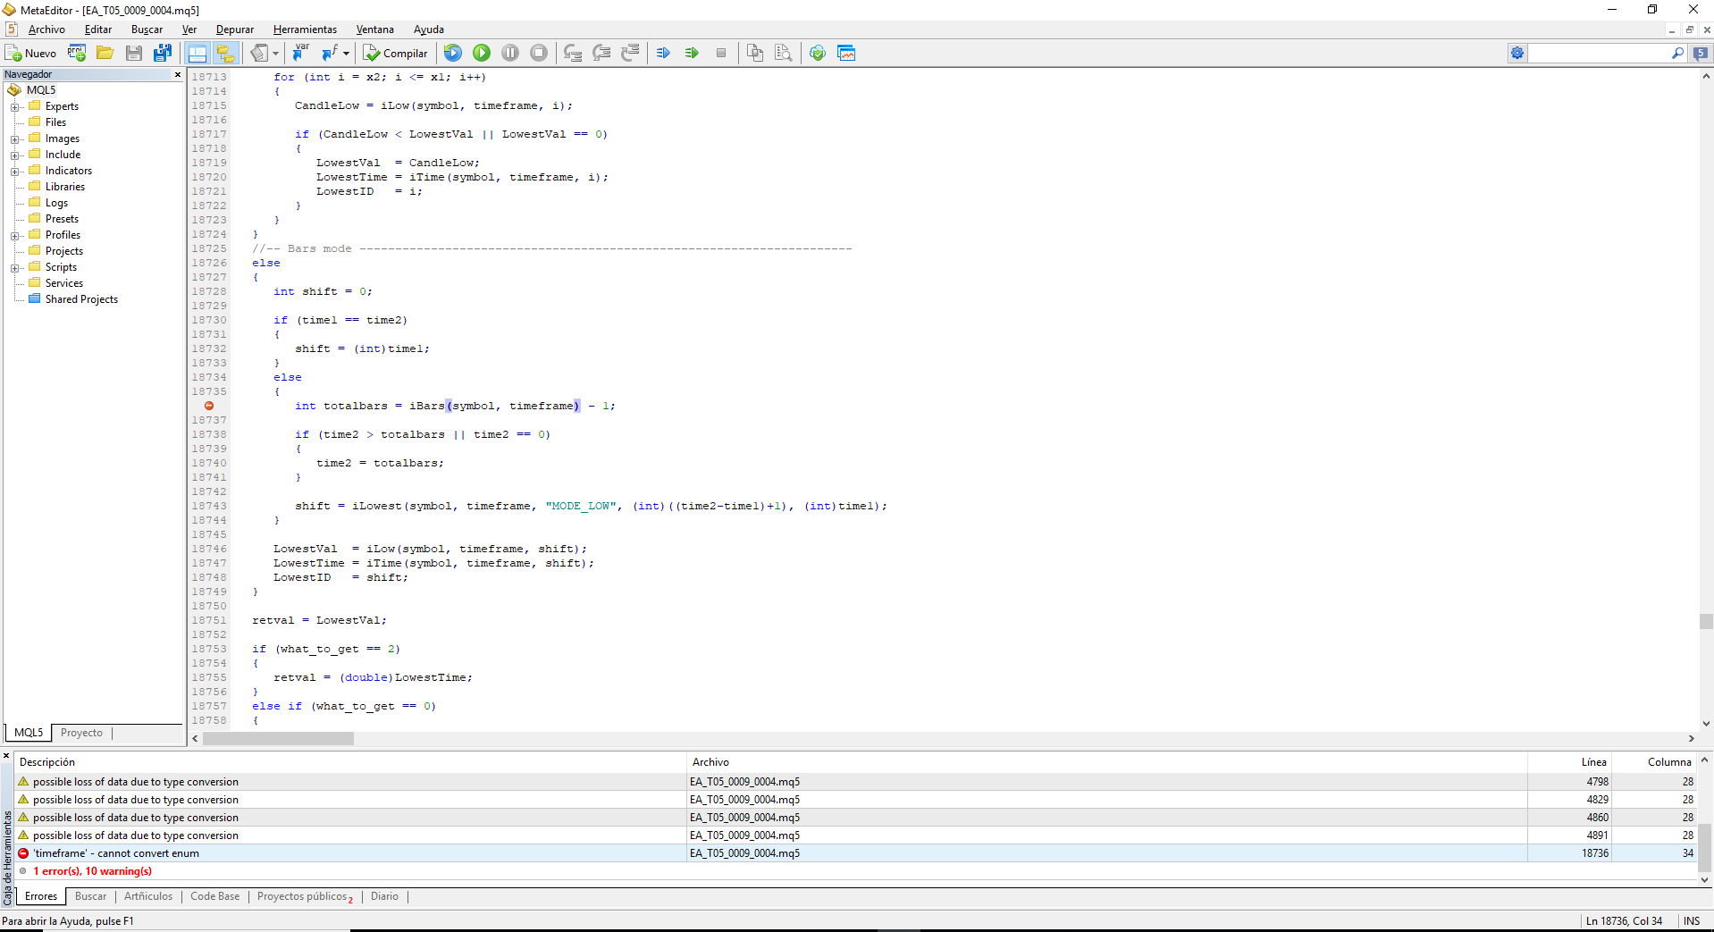The height and width of the screenshot is (932, 1714).
Task: Click the new project icon
Action: click(x=77, y=54)
